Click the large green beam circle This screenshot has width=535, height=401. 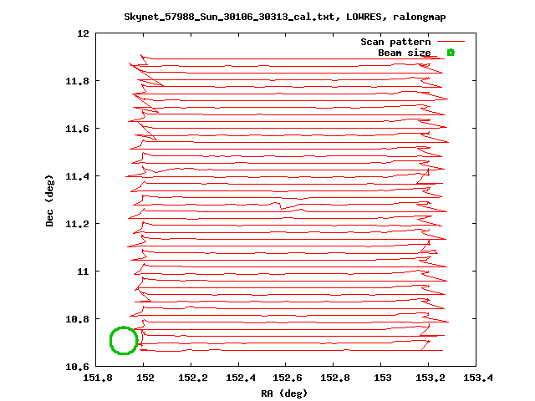click(x=124, y=340)
